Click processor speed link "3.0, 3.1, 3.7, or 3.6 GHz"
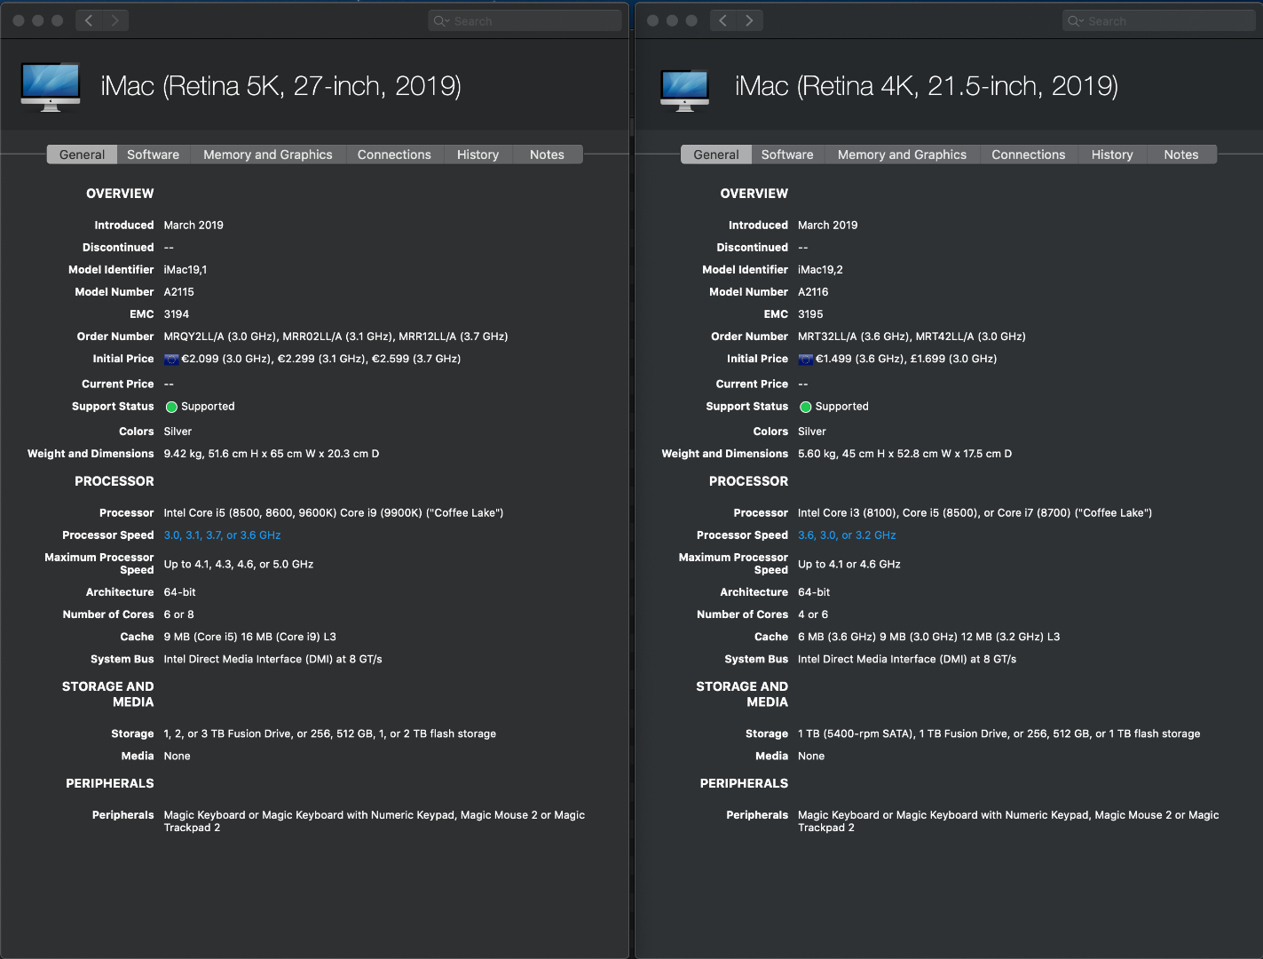The image size is (1263, 959). (222, 535)
